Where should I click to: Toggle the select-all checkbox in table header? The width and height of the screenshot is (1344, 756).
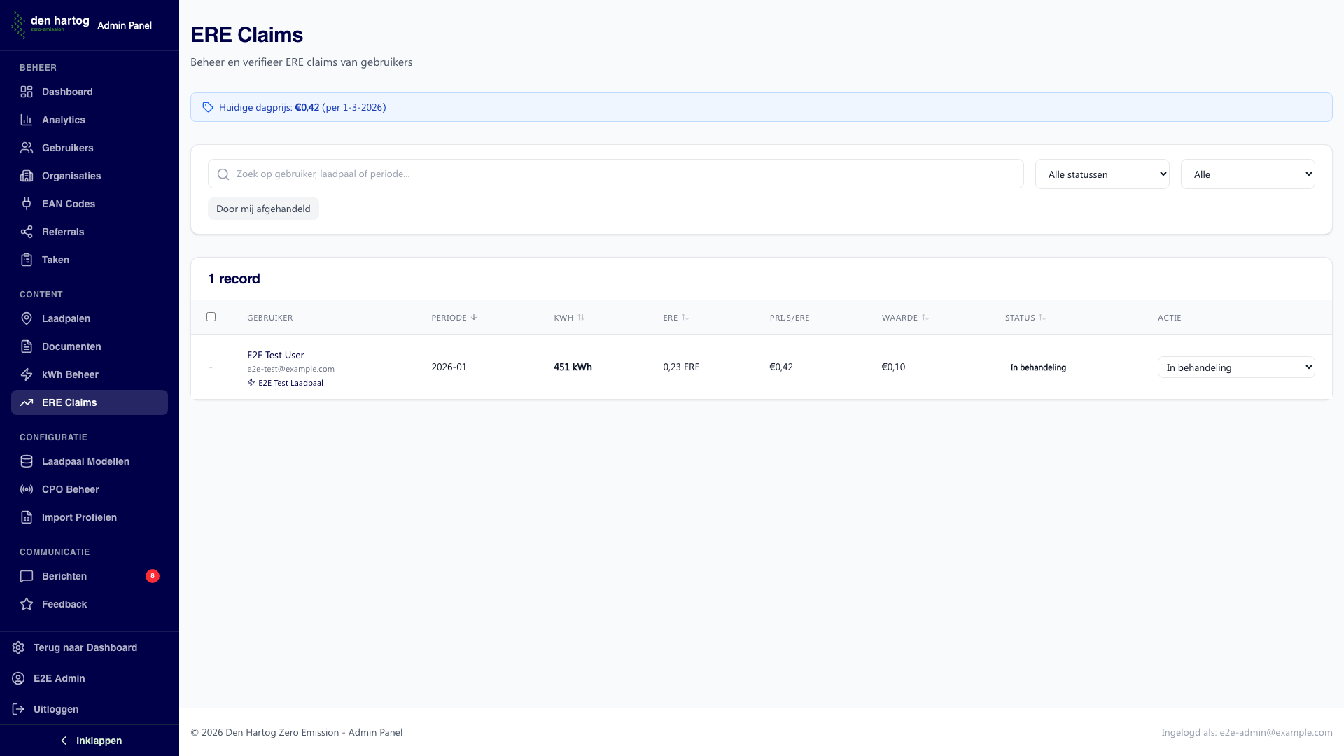(211, 317)
